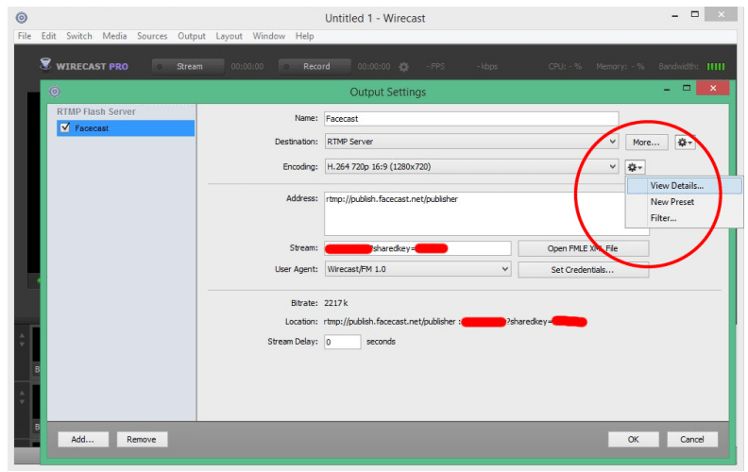Click the Address text area
748x472 pixels.
pos(486,213)
